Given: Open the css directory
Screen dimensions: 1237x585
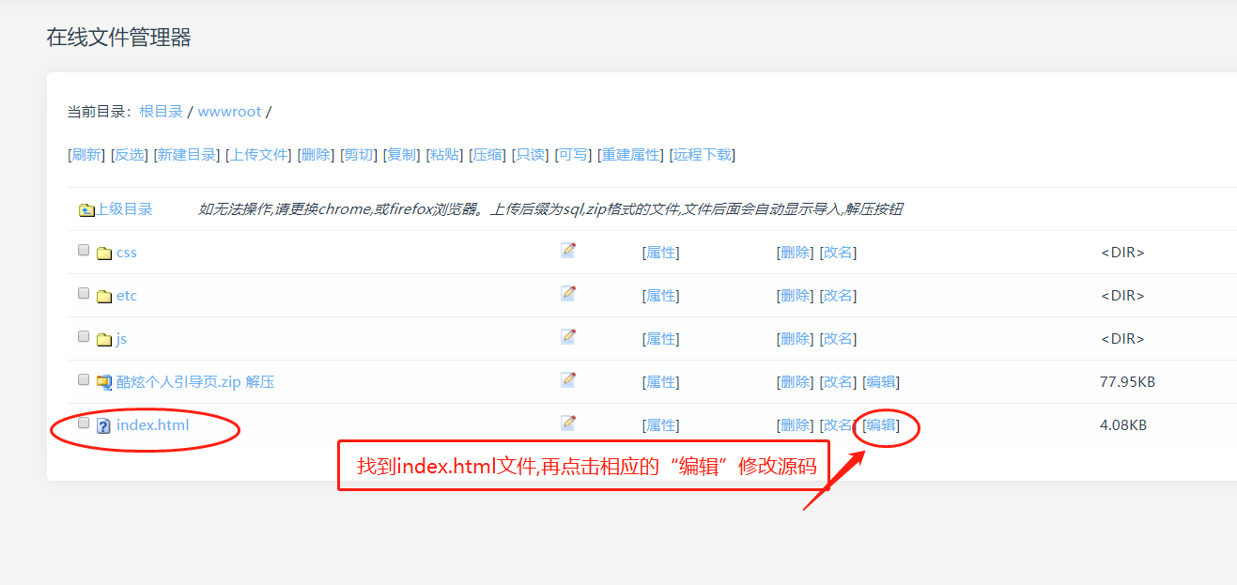Looking at the screenshot, I should pos(126,252).
